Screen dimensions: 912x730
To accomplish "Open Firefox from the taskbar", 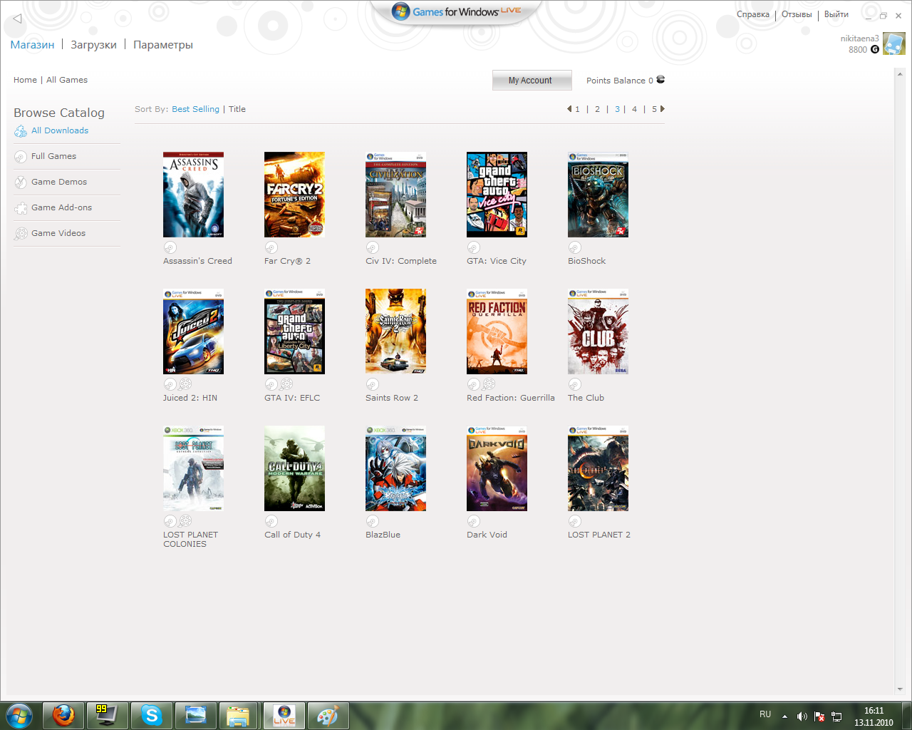I will coord(63,715).
